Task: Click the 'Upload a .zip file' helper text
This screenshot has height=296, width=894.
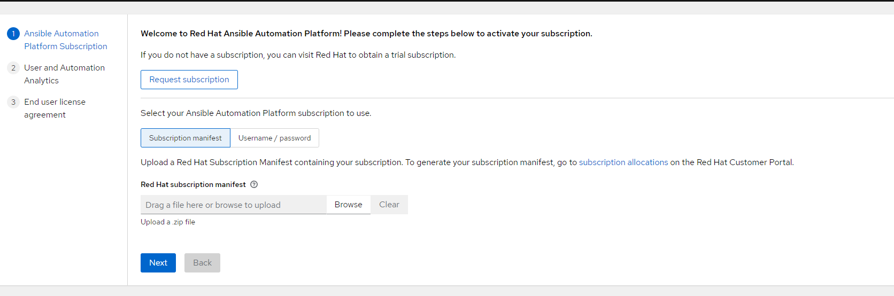Action: point(168,222)
